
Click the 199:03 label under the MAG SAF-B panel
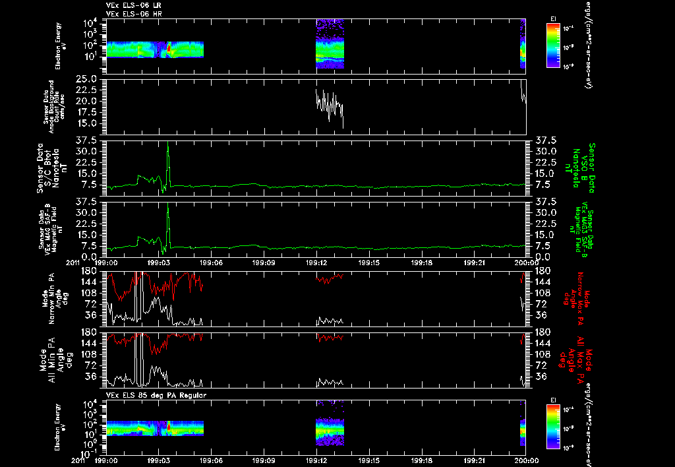159,263
